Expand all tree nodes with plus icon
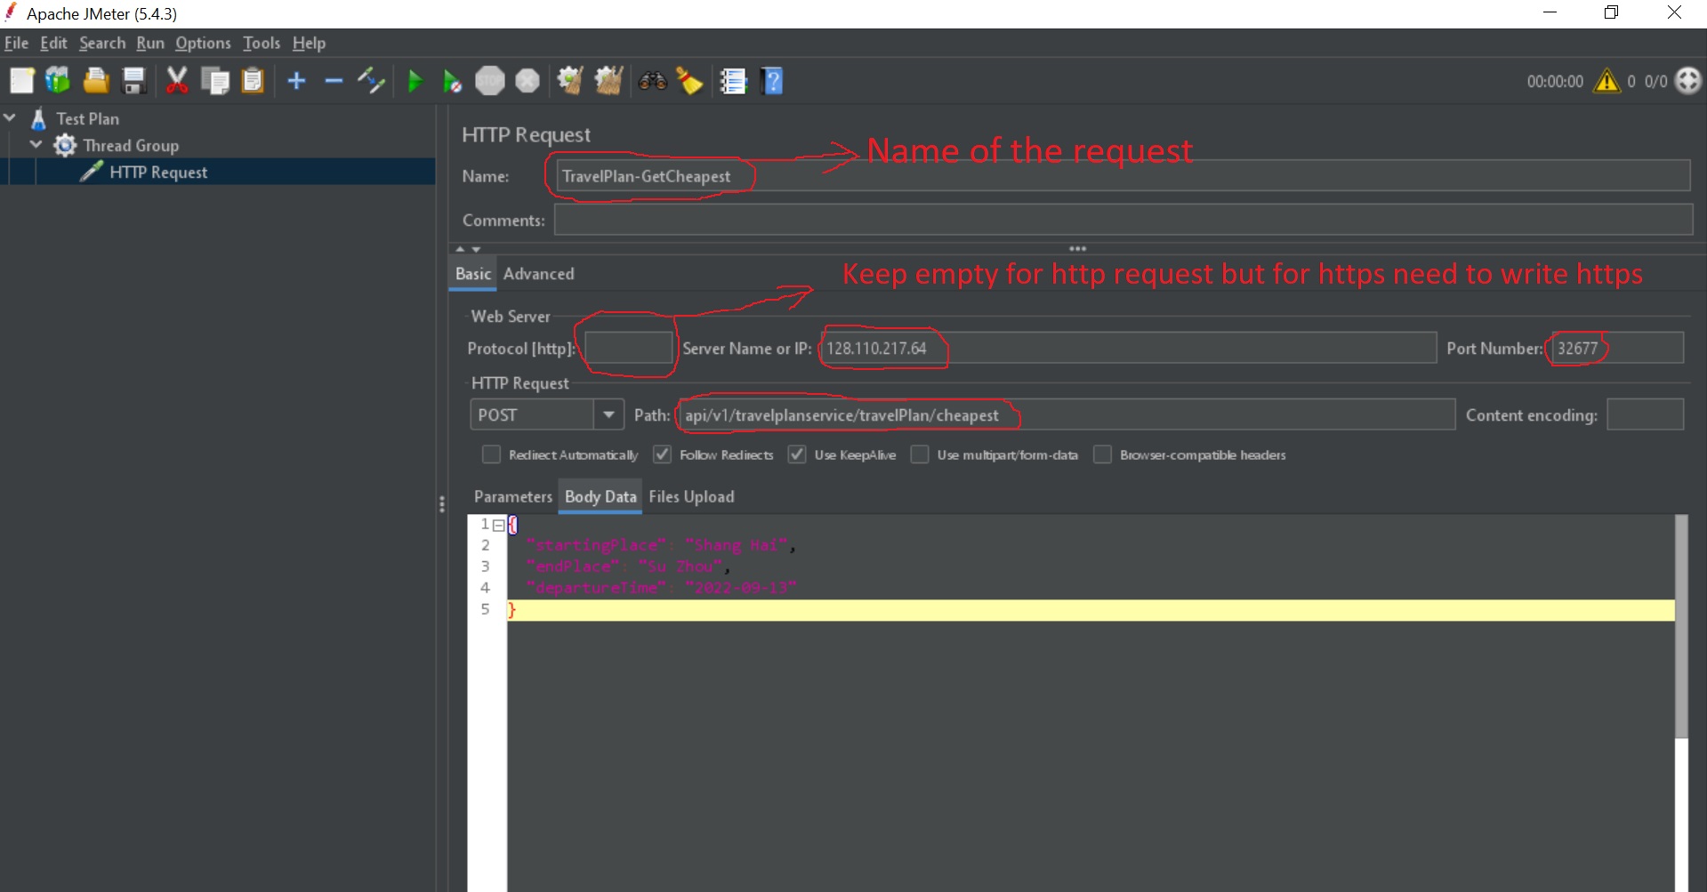 [x=296, y=81]
